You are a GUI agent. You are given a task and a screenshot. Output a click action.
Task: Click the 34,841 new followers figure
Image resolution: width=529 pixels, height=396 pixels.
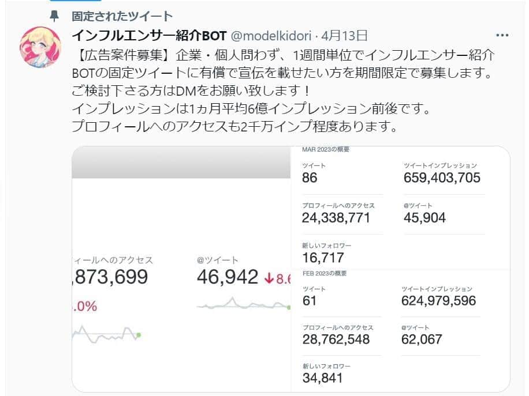pos(322,378)
